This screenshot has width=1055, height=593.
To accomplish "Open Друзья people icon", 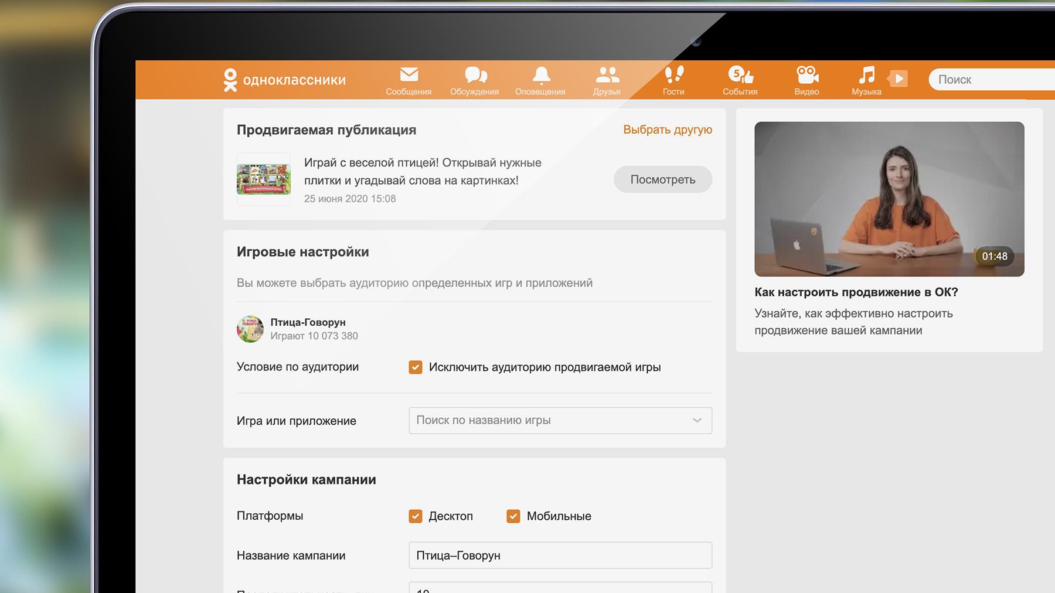I will (x=607, y=75).
